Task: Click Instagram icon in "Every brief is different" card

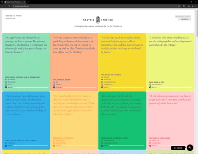Action: point(54,143)
